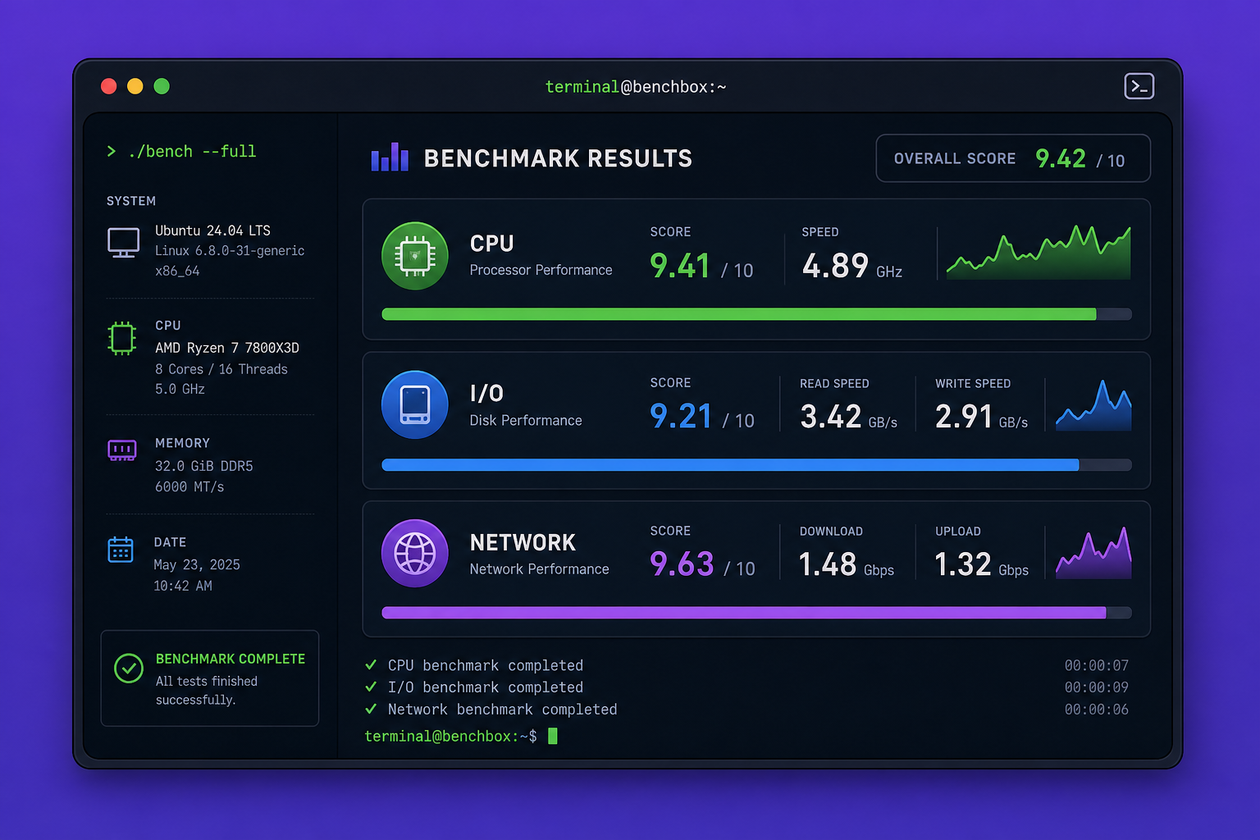Viewport: 1260px width, 840px height.
Task: Click the Processor Performance subtitle
Action: (541, 270)
